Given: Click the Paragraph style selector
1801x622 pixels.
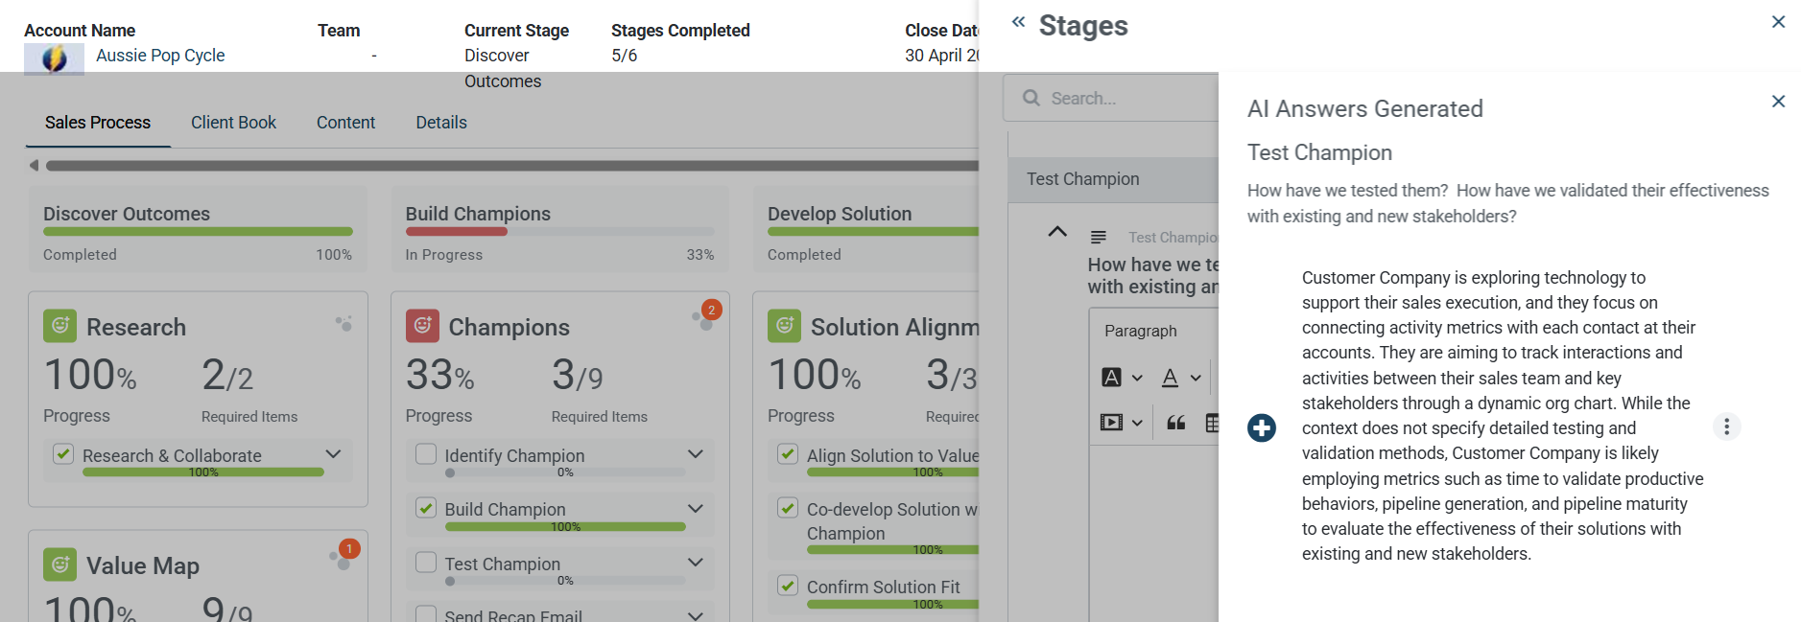Looking at the screenshot, I should click(x=1141, y=331).
